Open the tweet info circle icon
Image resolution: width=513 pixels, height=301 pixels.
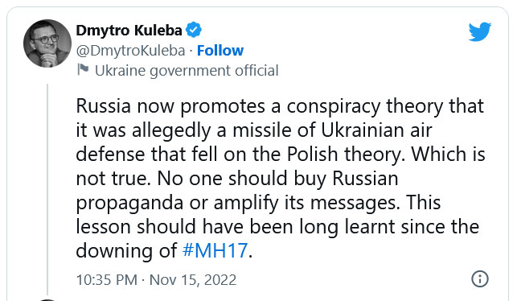[x=479, y=279]
